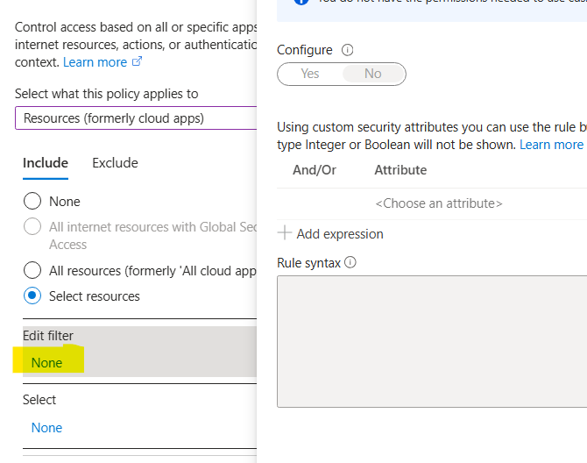587x463 pixels.
Task: Click the And/Or column header
Action: (315, 170)
